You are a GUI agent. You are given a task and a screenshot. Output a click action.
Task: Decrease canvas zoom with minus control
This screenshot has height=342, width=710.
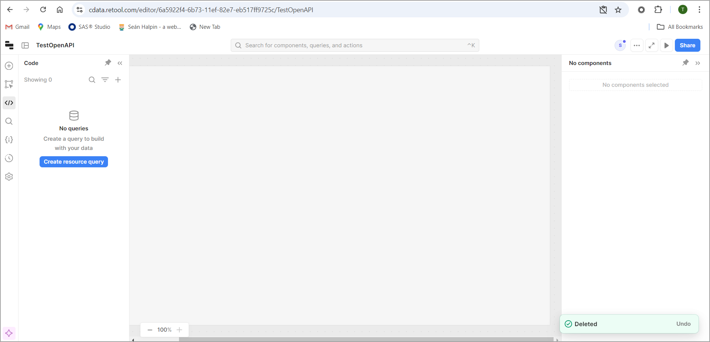pyautogui.click(x=150, y=330)
